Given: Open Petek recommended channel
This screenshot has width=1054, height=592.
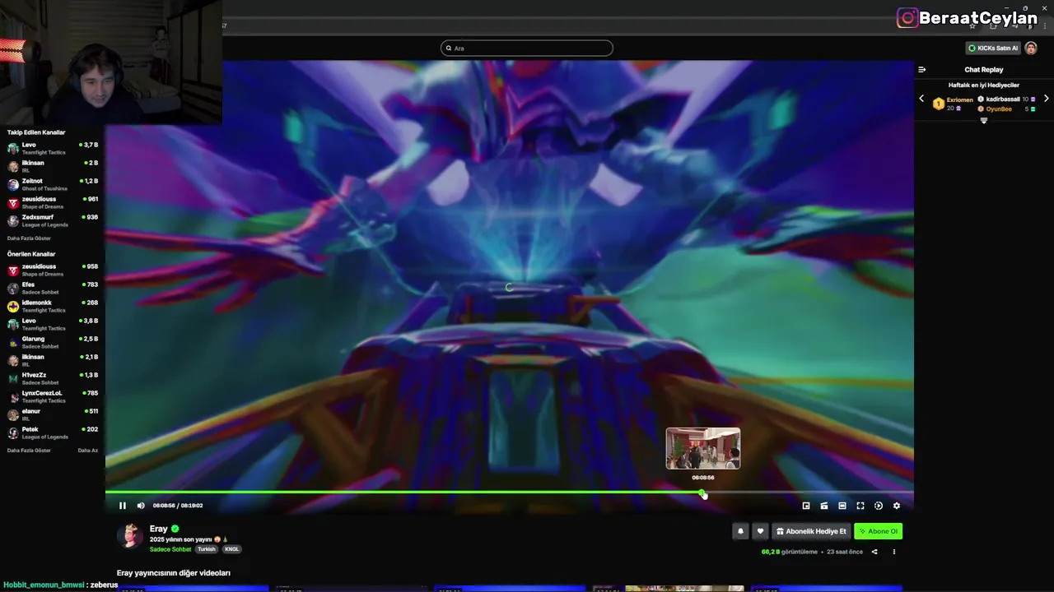Looking at the screenshot, I should click(53, 432).
